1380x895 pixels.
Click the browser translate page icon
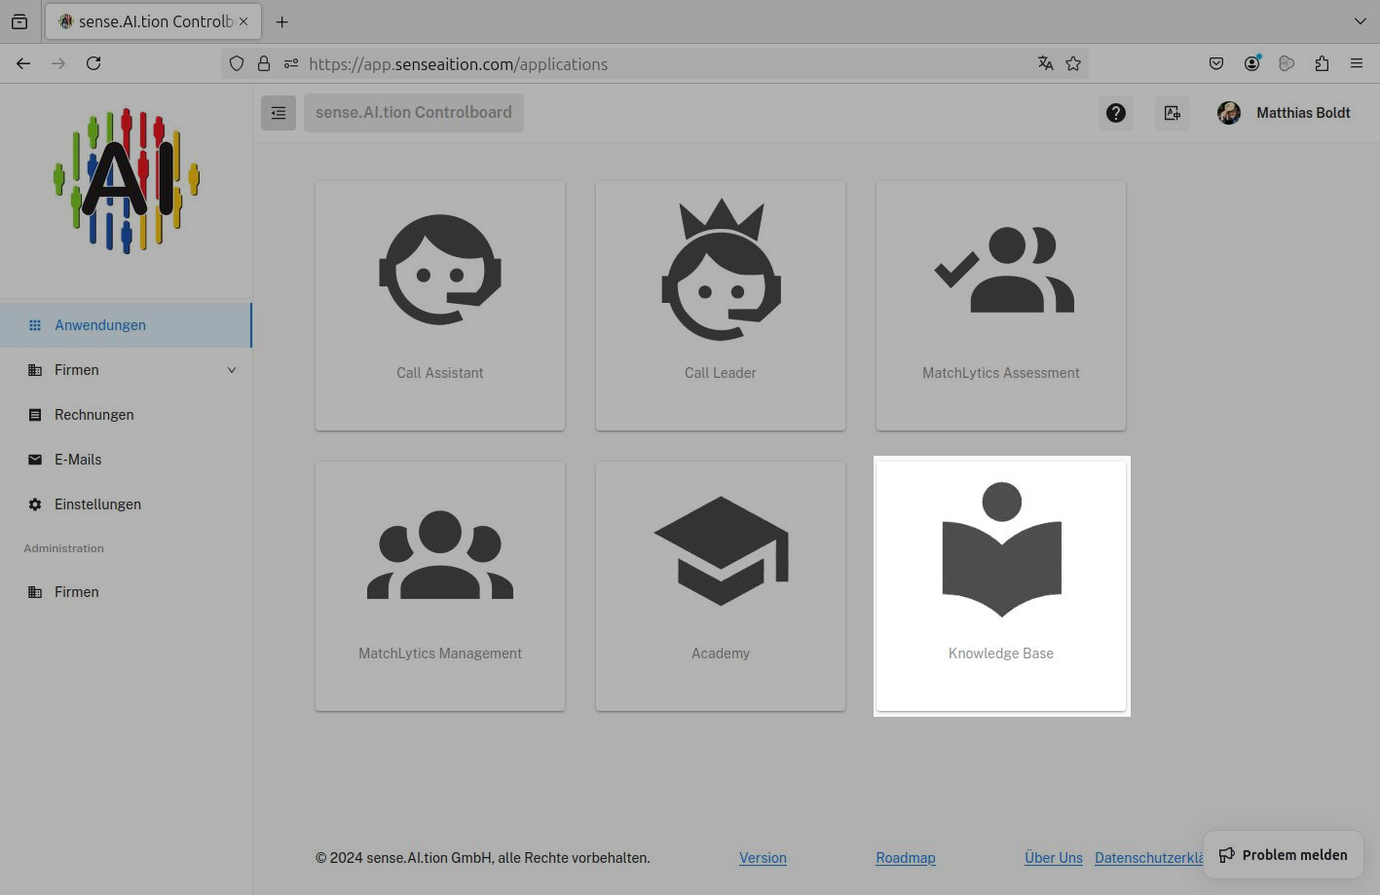tap(1045, 63)
